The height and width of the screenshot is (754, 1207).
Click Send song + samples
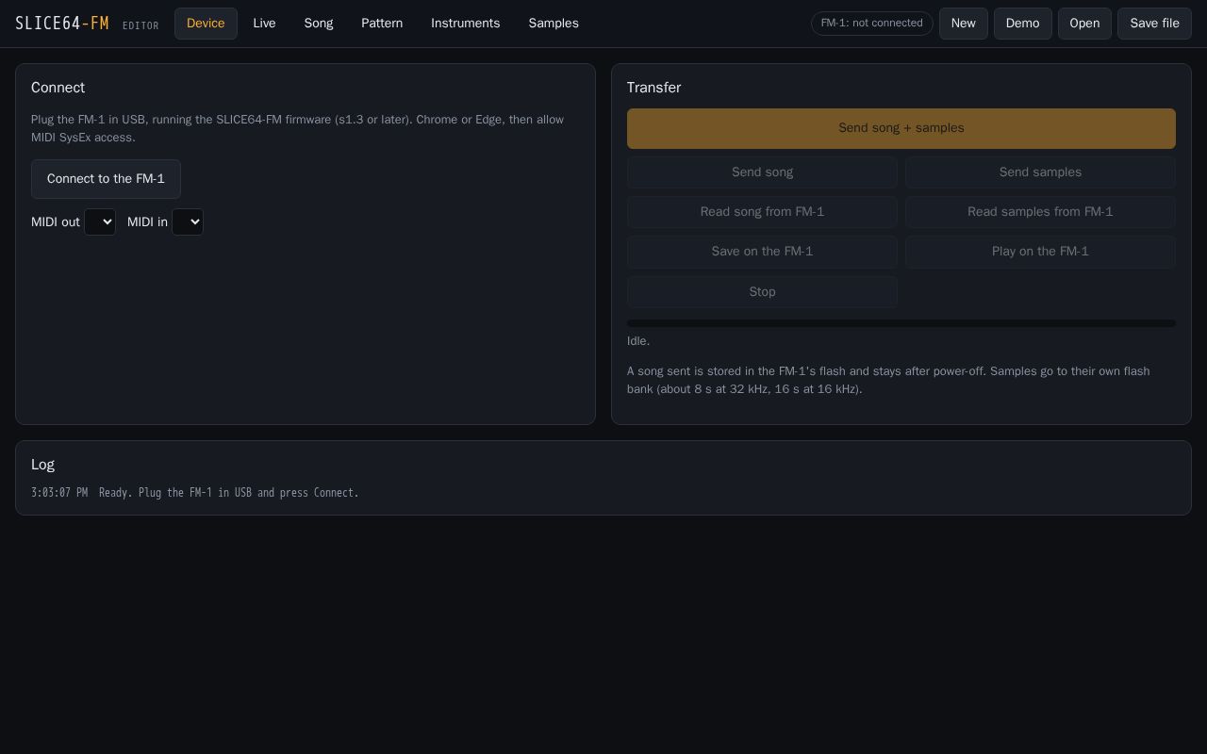coord(901,128)
